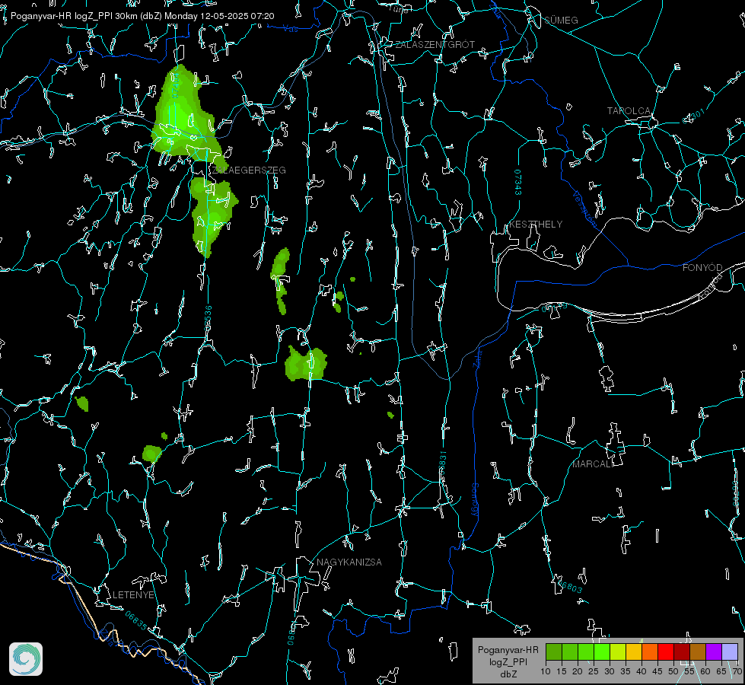Select the 15-20 dBZ green legend swatch
This screenshot has width=745, height=685.
(570, 652)
